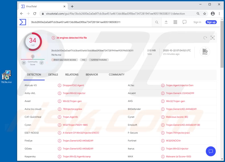This screenshot has height=162, width=225.
Task: Click Malware (ai Score=100) MAX result
Action: [x=179, y=157]
